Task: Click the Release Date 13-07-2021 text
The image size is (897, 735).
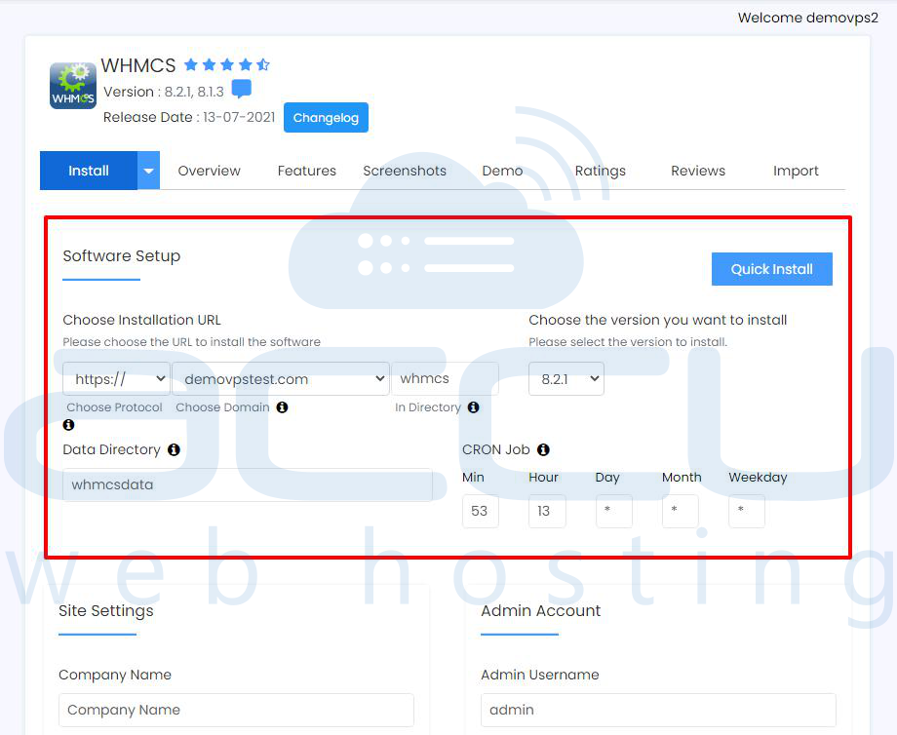Action: pos(189,117)
